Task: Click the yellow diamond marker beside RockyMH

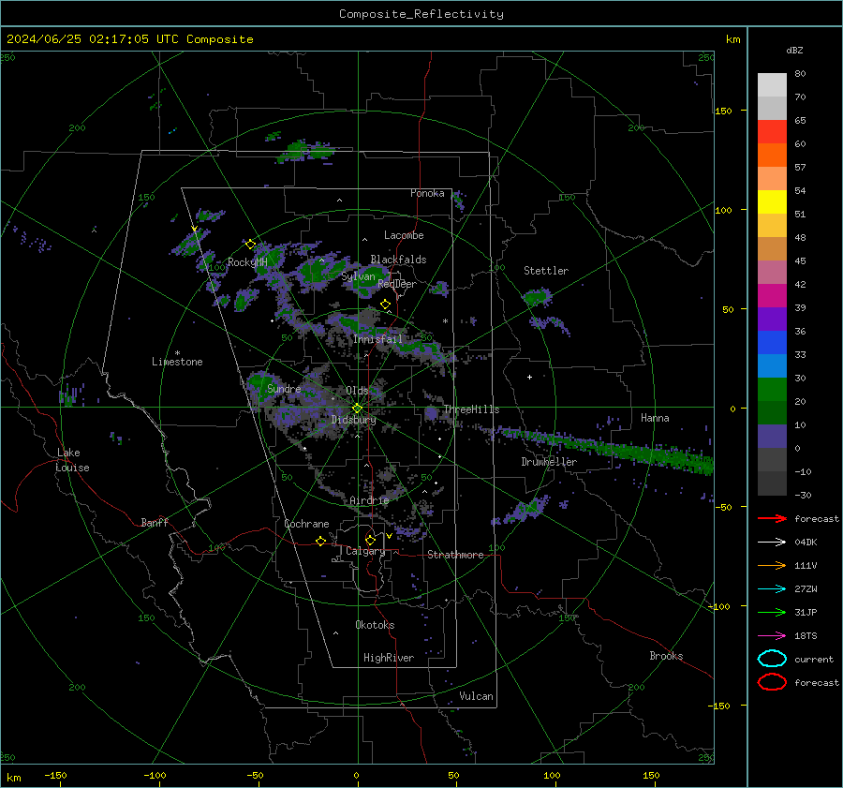Action: [250, 245]
